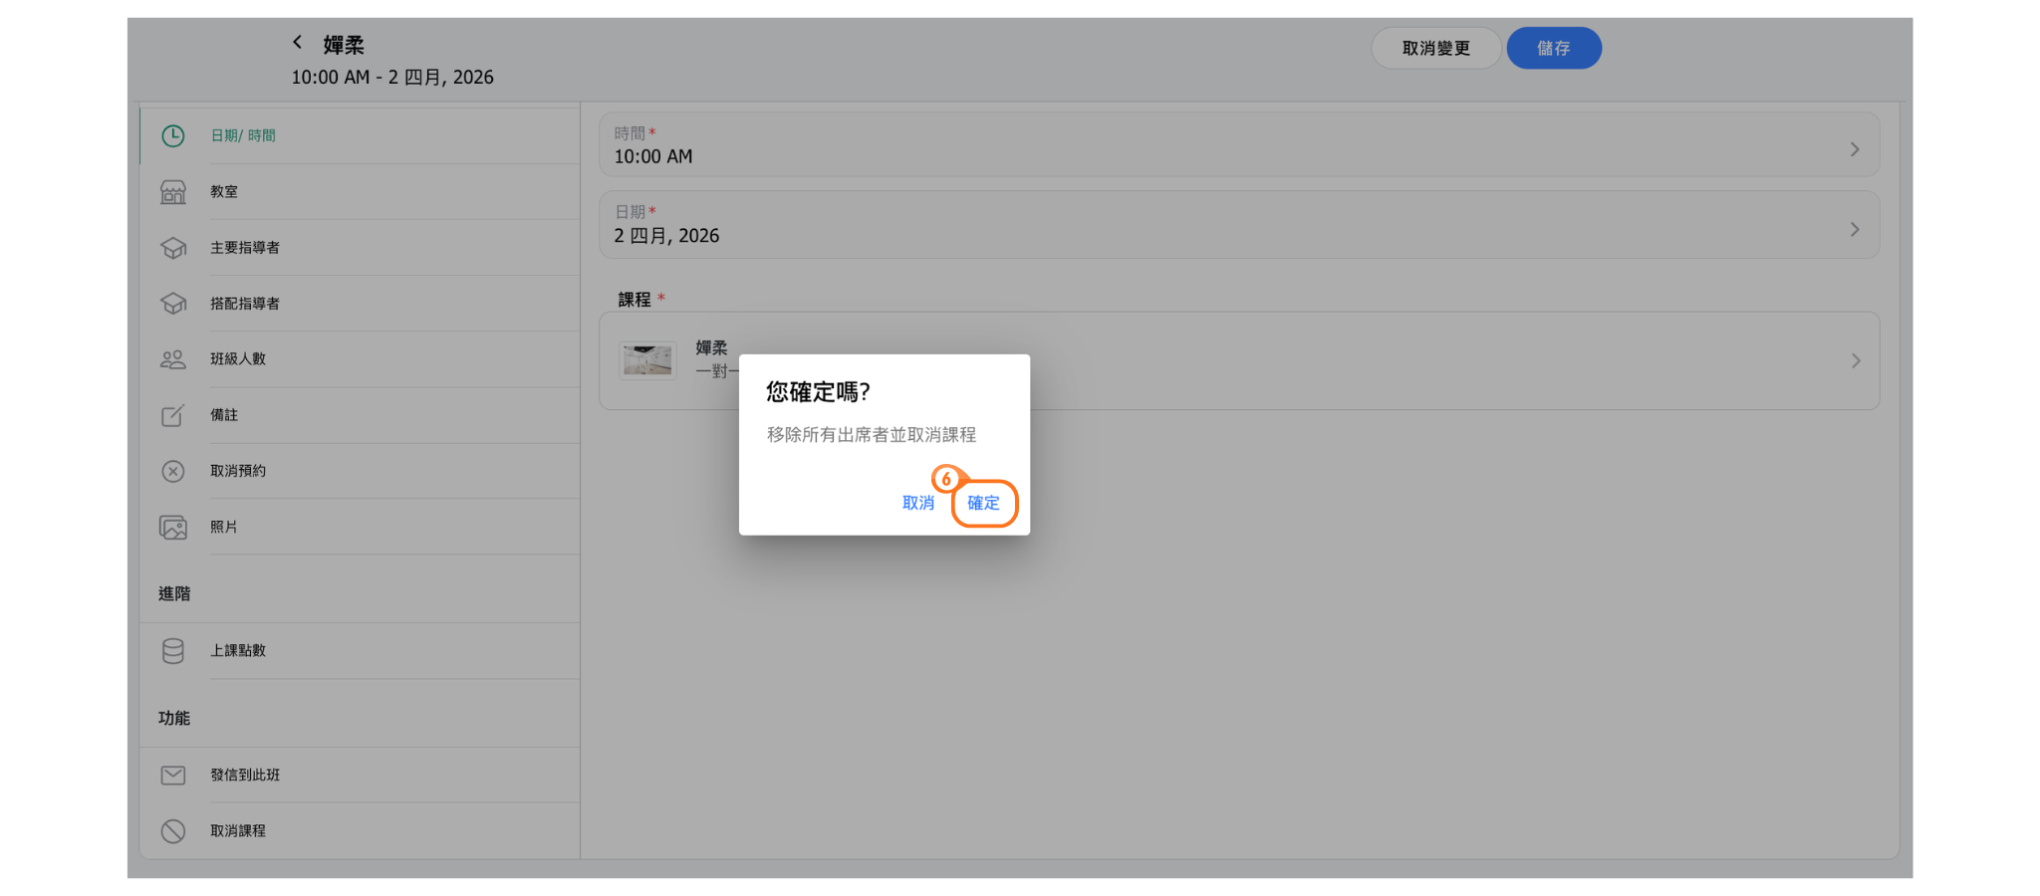This screenshot has width=2040, height=896.
Task: Click the circled X icon for 取消預約
Action: coord(173,471)
